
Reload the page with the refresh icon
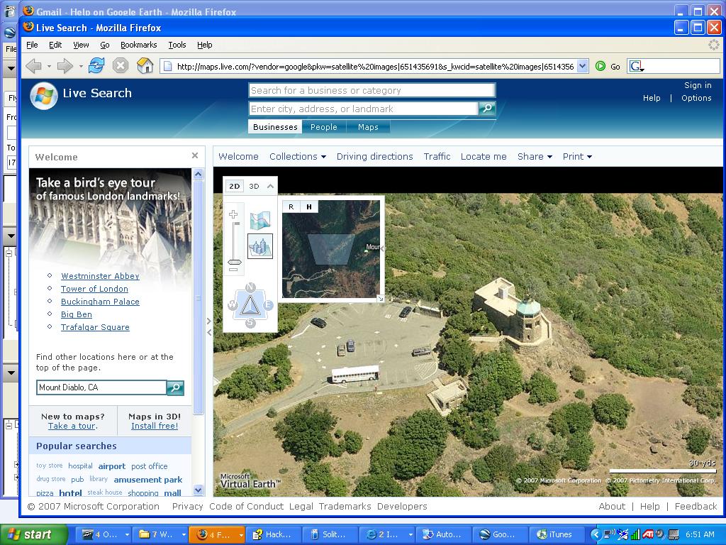point(96,66)
